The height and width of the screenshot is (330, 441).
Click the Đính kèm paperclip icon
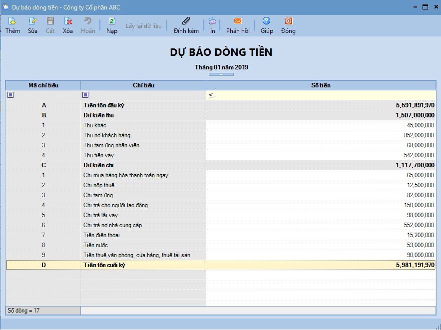[x=186, y=21]
